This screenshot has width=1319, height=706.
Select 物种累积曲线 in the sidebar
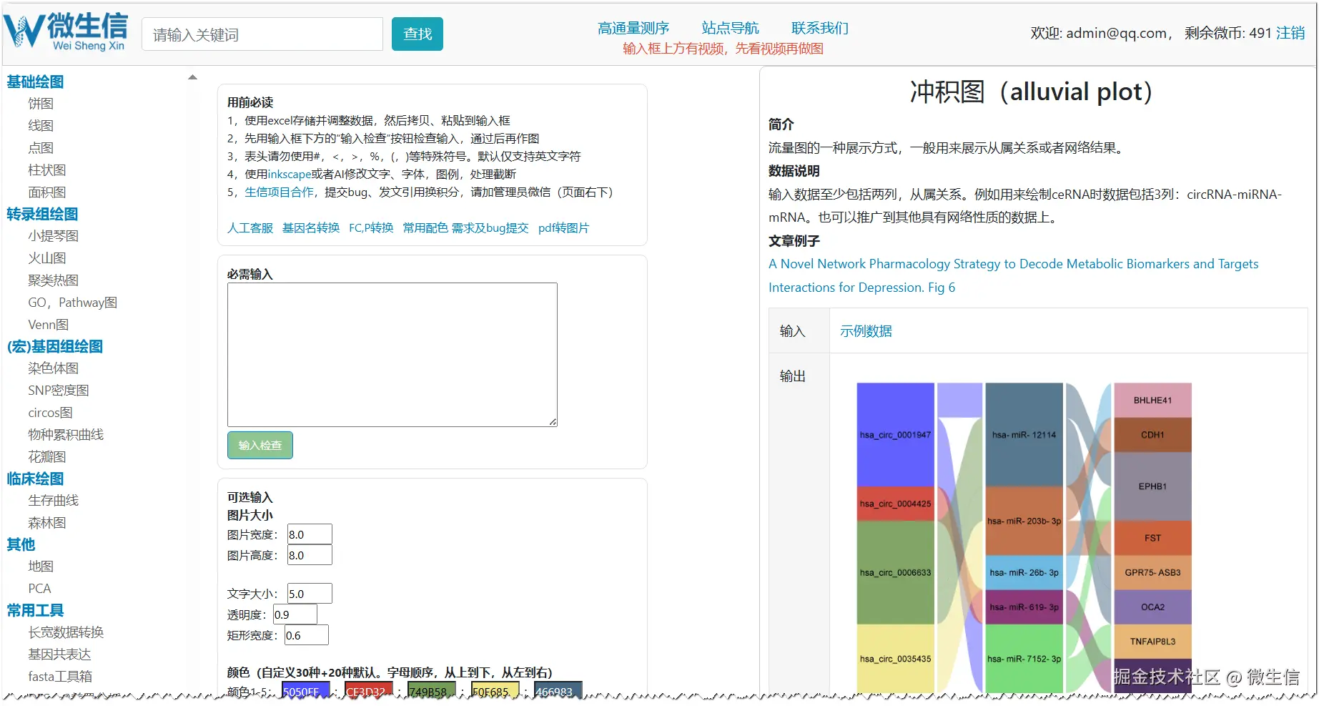pyautogui.click(x=66, y=435)
